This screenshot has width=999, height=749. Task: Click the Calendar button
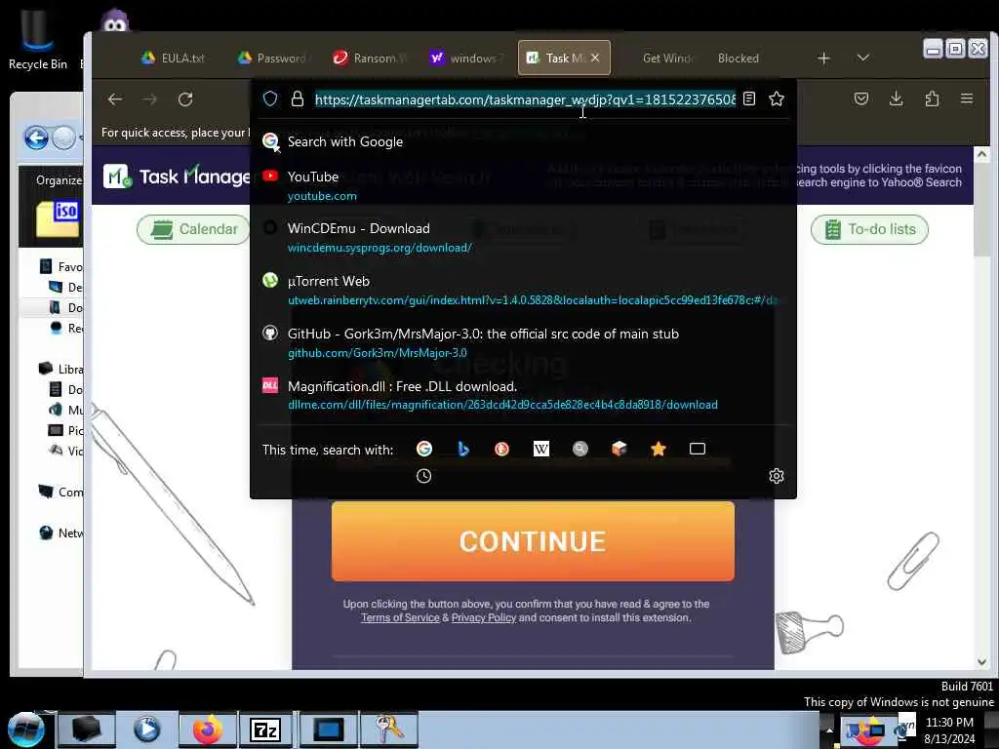tap(194, 229)
